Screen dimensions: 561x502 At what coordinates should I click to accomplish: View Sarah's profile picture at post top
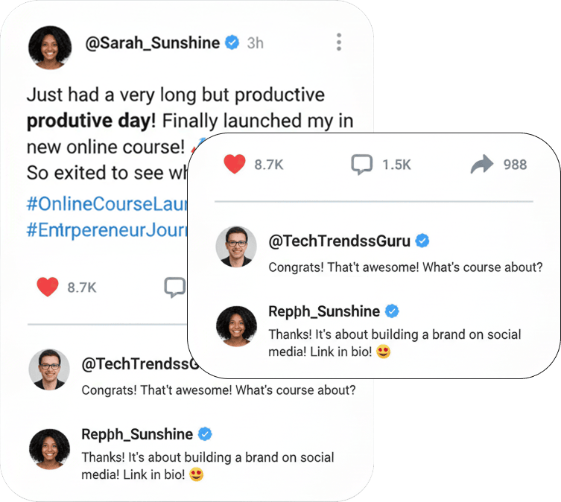50,48
